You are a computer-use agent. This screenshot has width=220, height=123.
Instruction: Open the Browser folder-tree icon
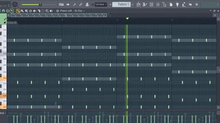coord(164,4)
